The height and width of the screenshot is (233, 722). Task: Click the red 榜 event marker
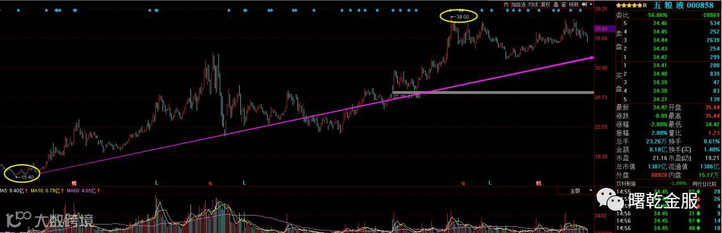coord(74,183)
